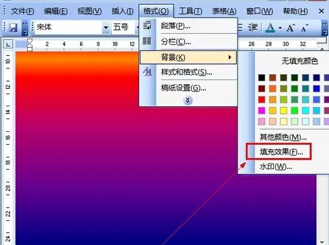This screenshot has width=329, height=245.
Task: Click the 五号 font size box
Action: coord(123,28)
